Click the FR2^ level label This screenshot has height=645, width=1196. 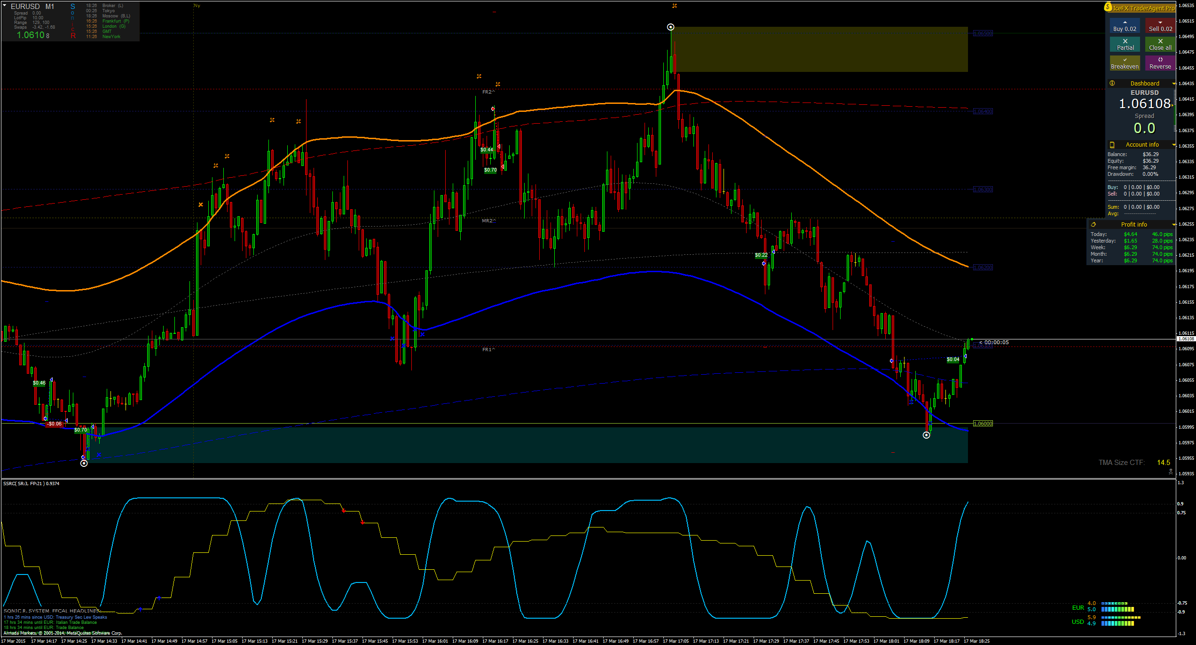click(x=488, y=92)
